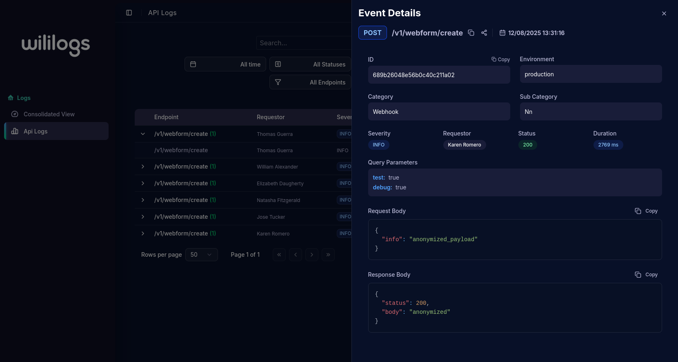Click the share icon next to endpoint
This screenshot has height=362, width=678.
point(484,33)
